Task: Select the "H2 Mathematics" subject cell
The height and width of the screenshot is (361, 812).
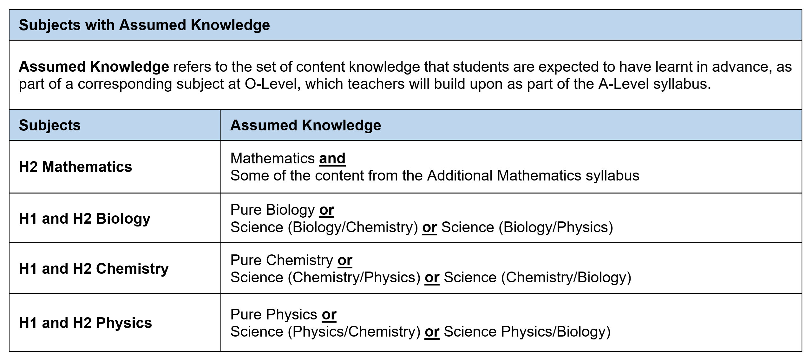Action: pos(75,167)
